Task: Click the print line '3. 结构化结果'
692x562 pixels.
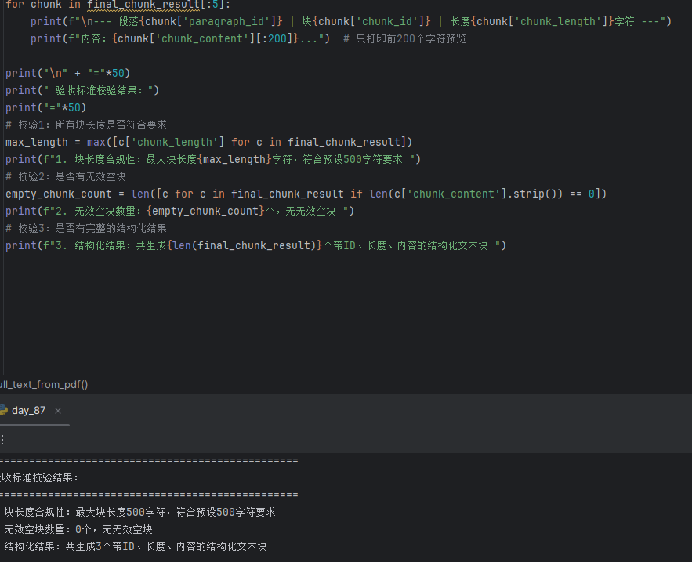Action: 255,245
